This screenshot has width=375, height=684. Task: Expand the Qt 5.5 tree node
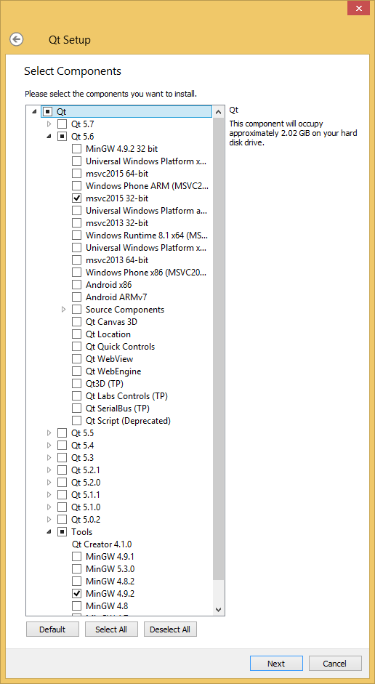pos(49,433)
